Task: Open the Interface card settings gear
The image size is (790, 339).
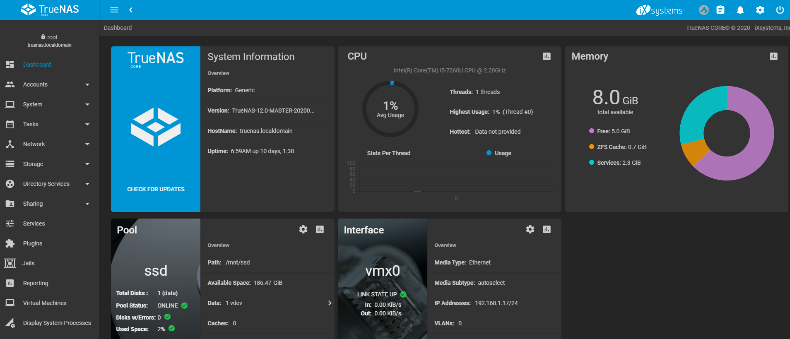Action: pos(530,229)
